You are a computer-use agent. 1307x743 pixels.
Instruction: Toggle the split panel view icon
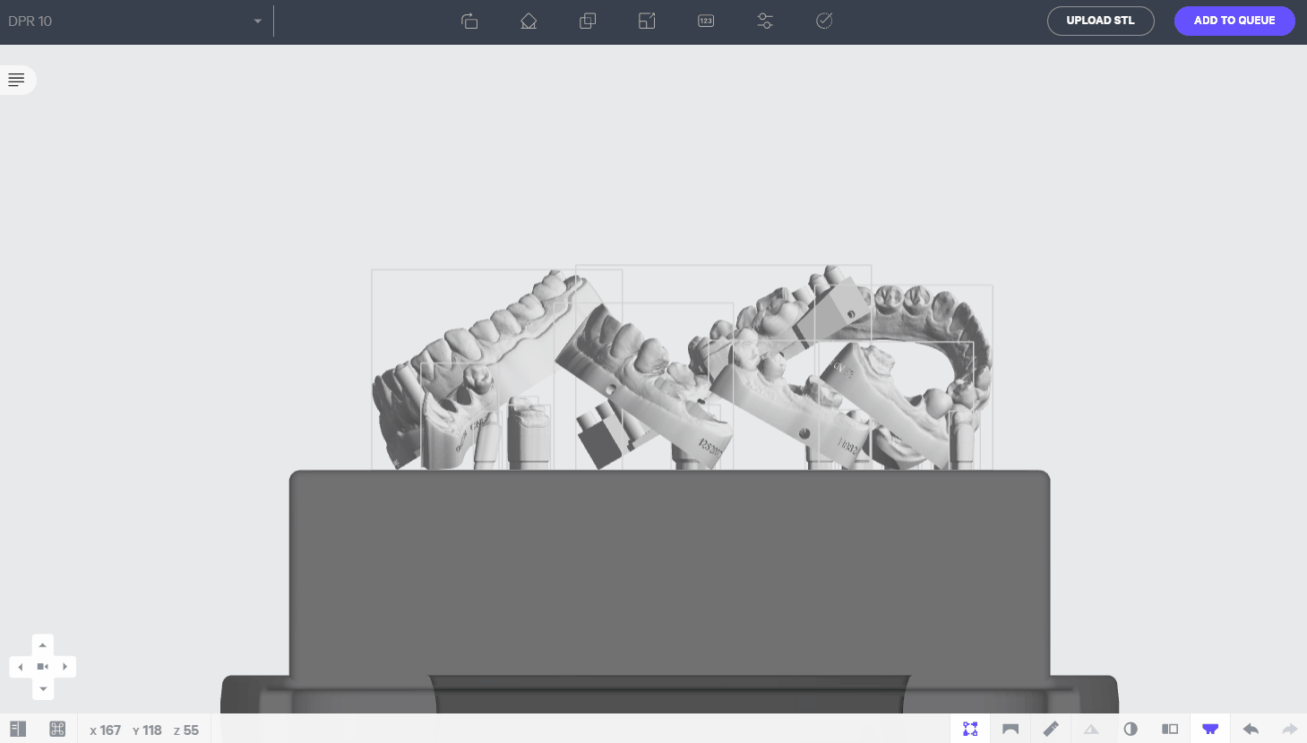tap(1170, 729)
